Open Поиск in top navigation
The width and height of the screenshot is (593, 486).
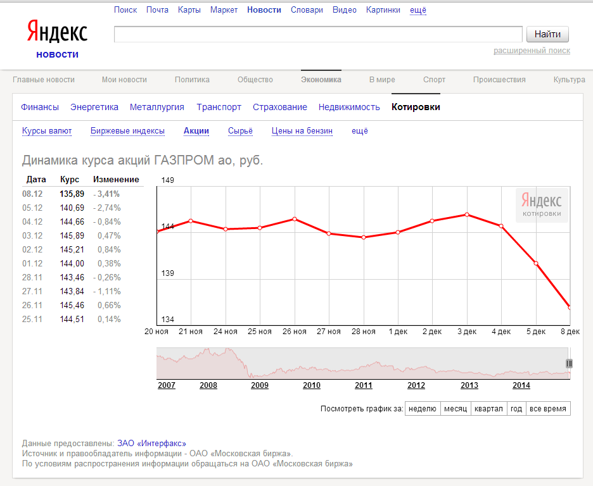(x=125, y=10)
